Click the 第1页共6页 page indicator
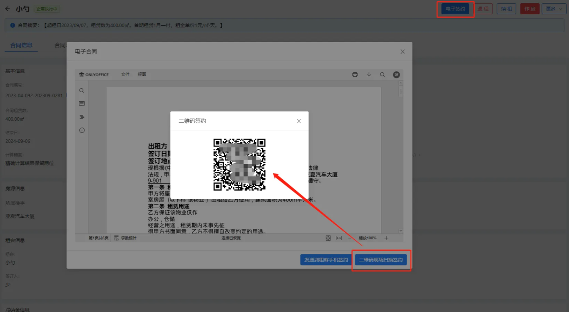 99,238
